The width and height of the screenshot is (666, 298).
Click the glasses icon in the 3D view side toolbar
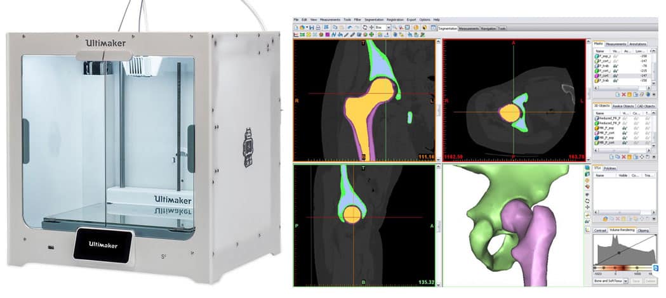(587, 221)
